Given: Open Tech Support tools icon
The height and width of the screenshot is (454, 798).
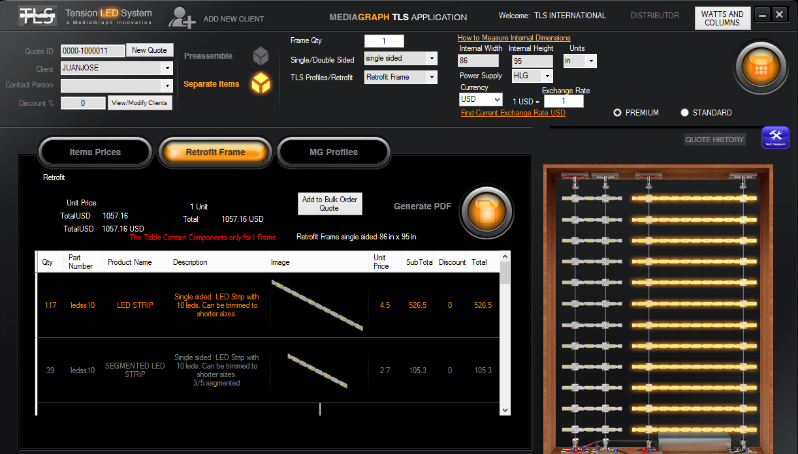Looking at the screenshot, I should [x=776, y=138].
